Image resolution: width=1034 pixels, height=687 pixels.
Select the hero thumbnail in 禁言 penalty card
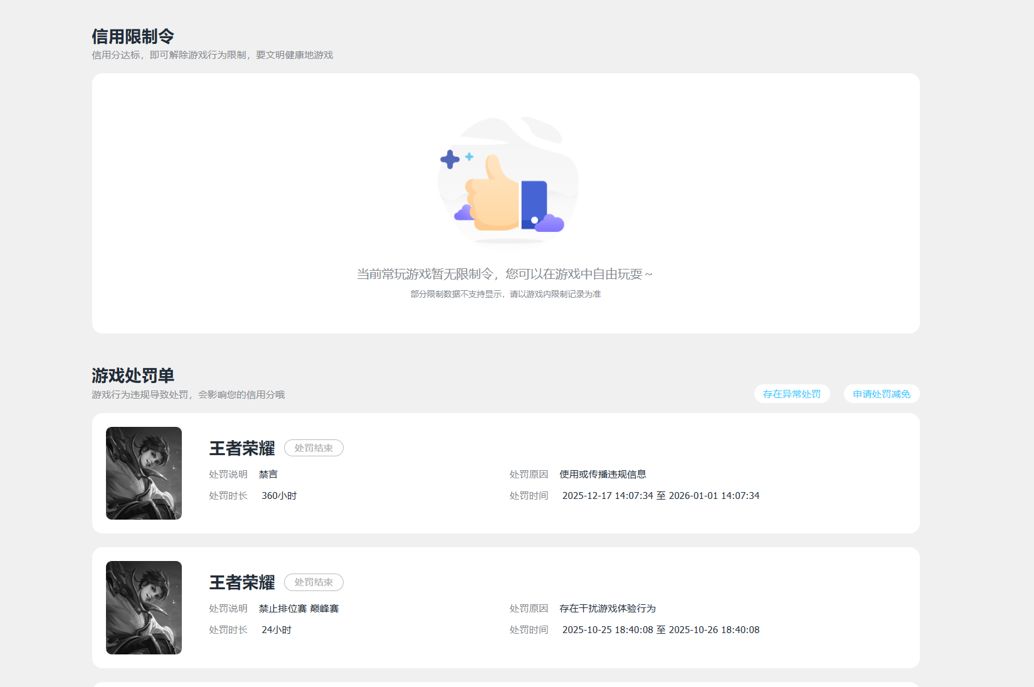[144, 473]
